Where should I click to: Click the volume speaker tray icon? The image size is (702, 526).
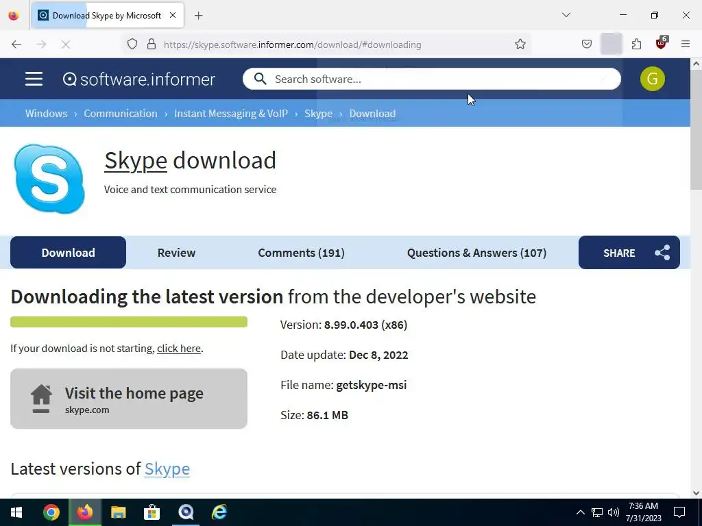tap(614, 512)
